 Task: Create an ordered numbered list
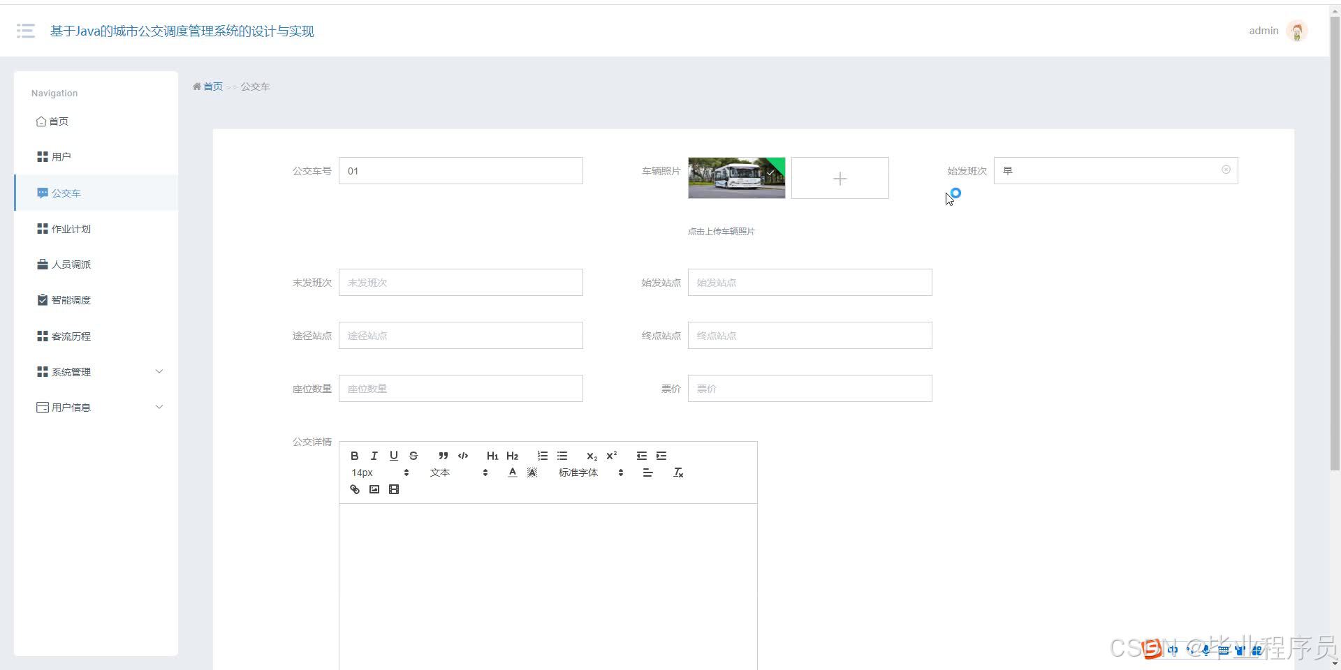(543, 456)
